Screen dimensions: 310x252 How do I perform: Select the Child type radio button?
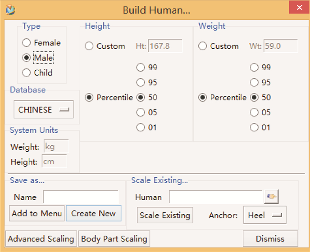(27, 73)
